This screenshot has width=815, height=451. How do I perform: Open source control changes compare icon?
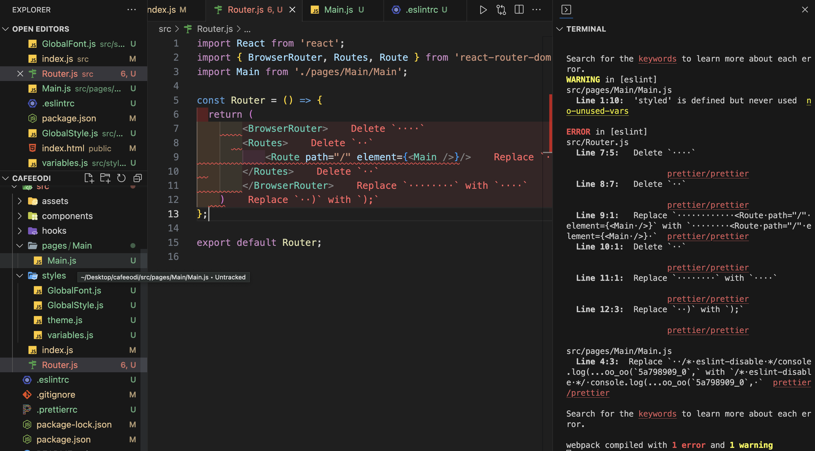click(501, 10)
